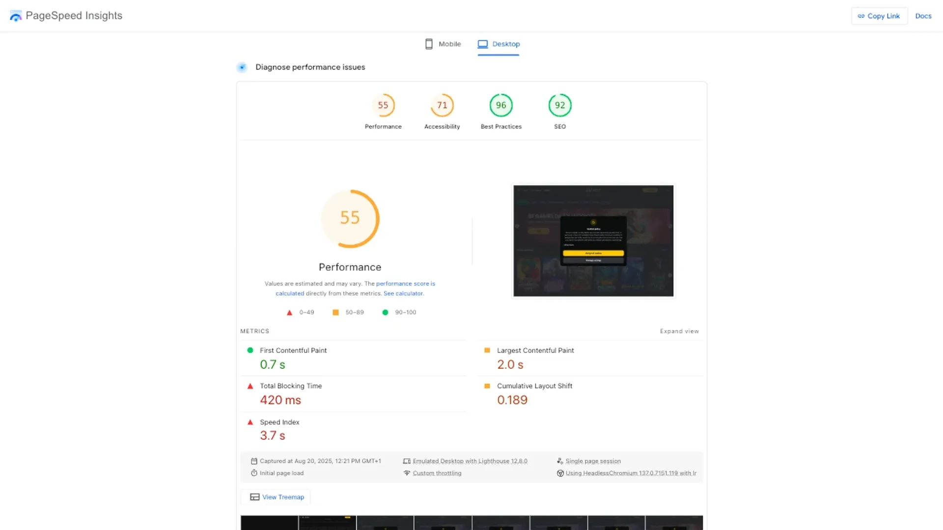
Task: Click the green dot beside First Contentful Paint
Action: [250, 350]
